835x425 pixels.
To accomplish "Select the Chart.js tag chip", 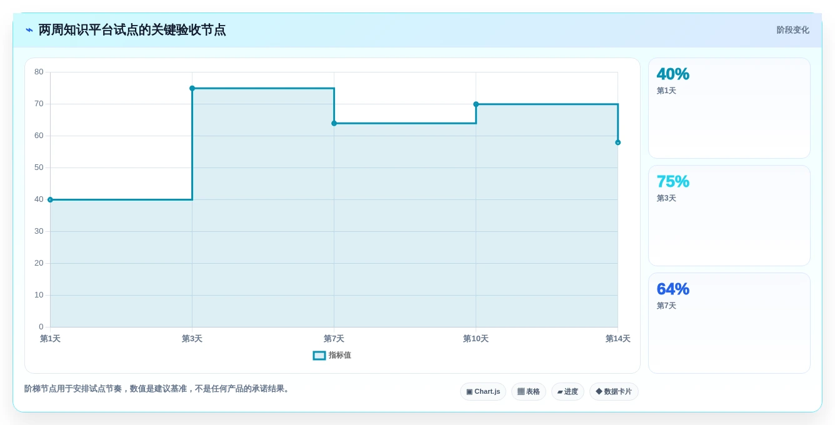I will (483, 391).
